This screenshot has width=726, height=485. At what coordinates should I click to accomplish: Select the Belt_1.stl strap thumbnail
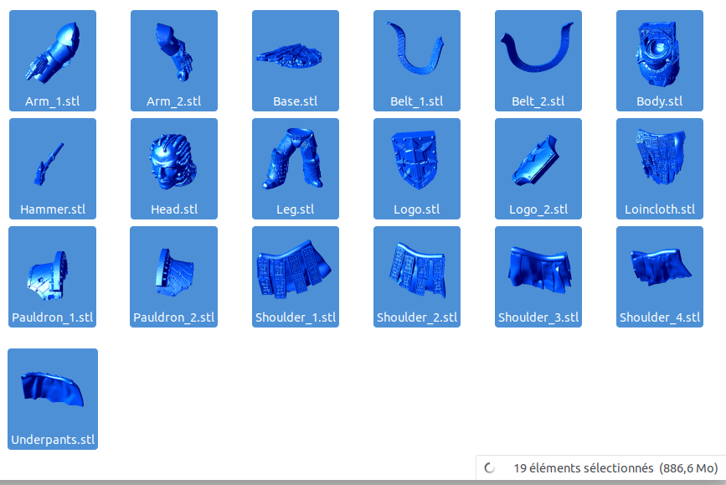click(x=415, y=49)
